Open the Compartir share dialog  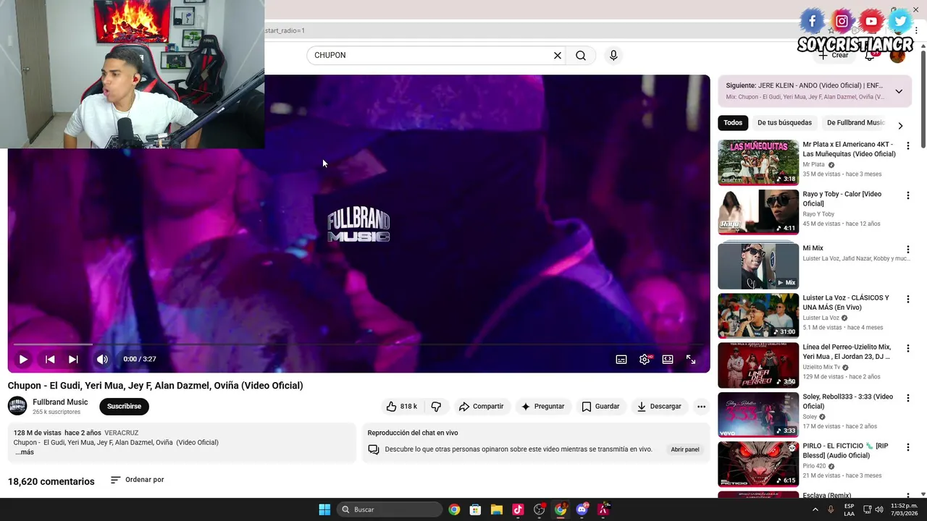pos(481,407)
